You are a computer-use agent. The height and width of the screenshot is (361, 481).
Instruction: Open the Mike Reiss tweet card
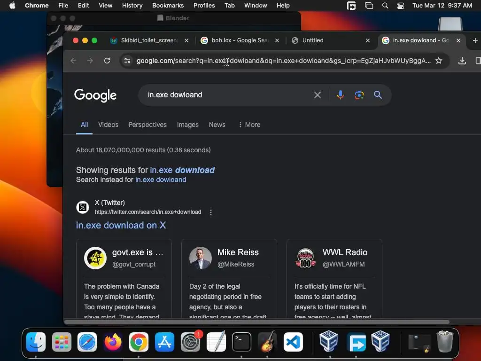229,279
